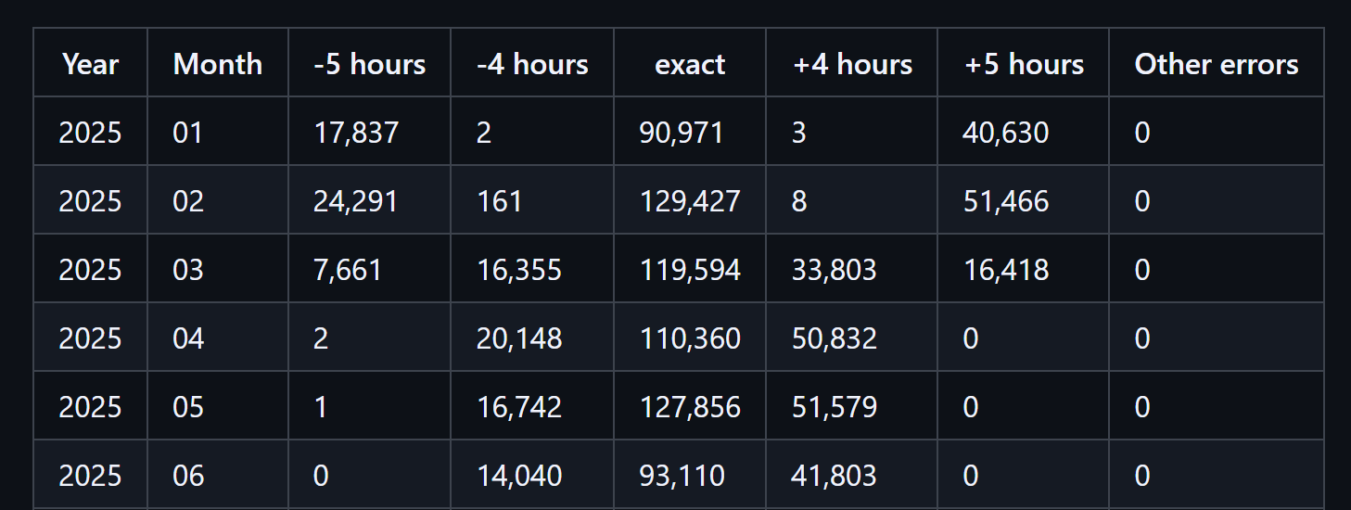1351x510 pixels.
Task: Select month 02's Other errors "0"
Action: [1142, 201]
